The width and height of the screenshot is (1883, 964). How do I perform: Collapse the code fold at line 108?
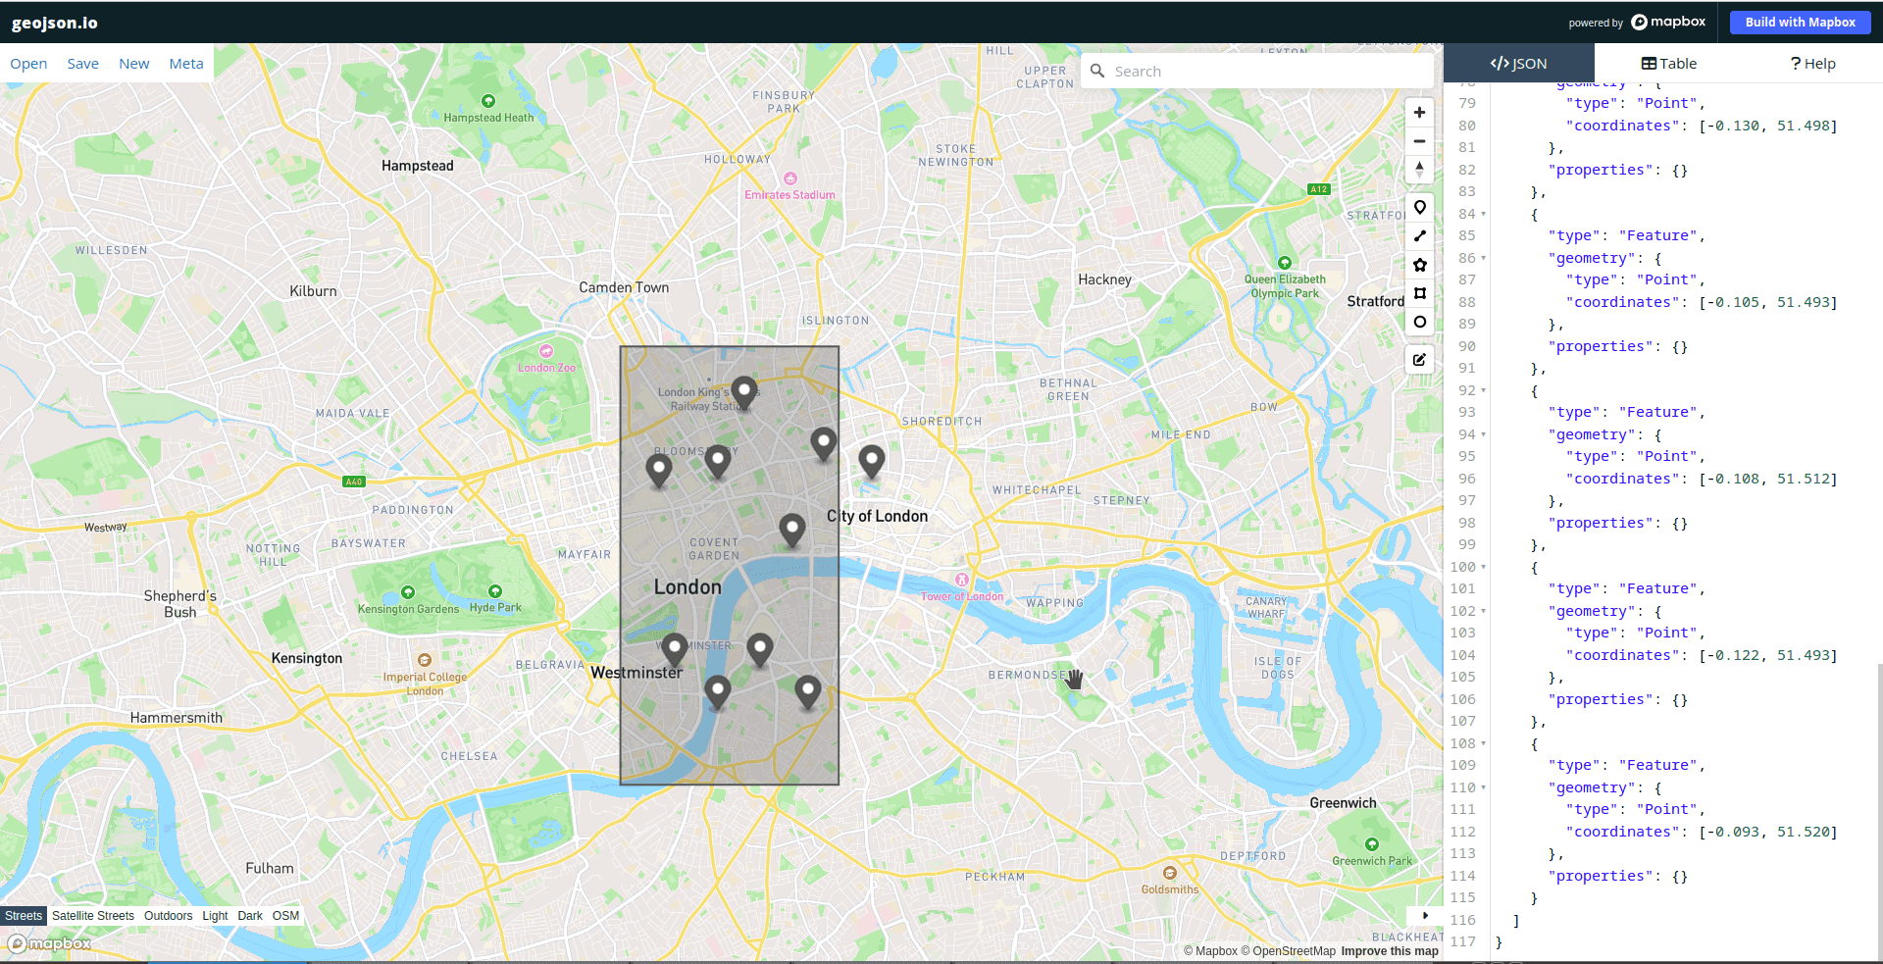point(1483,743)
